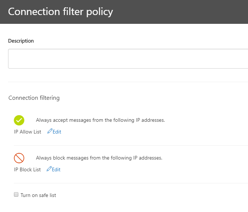Click the divider between allow and block sections
Viewport: 248px width, 212px height.
coord(131,146)
